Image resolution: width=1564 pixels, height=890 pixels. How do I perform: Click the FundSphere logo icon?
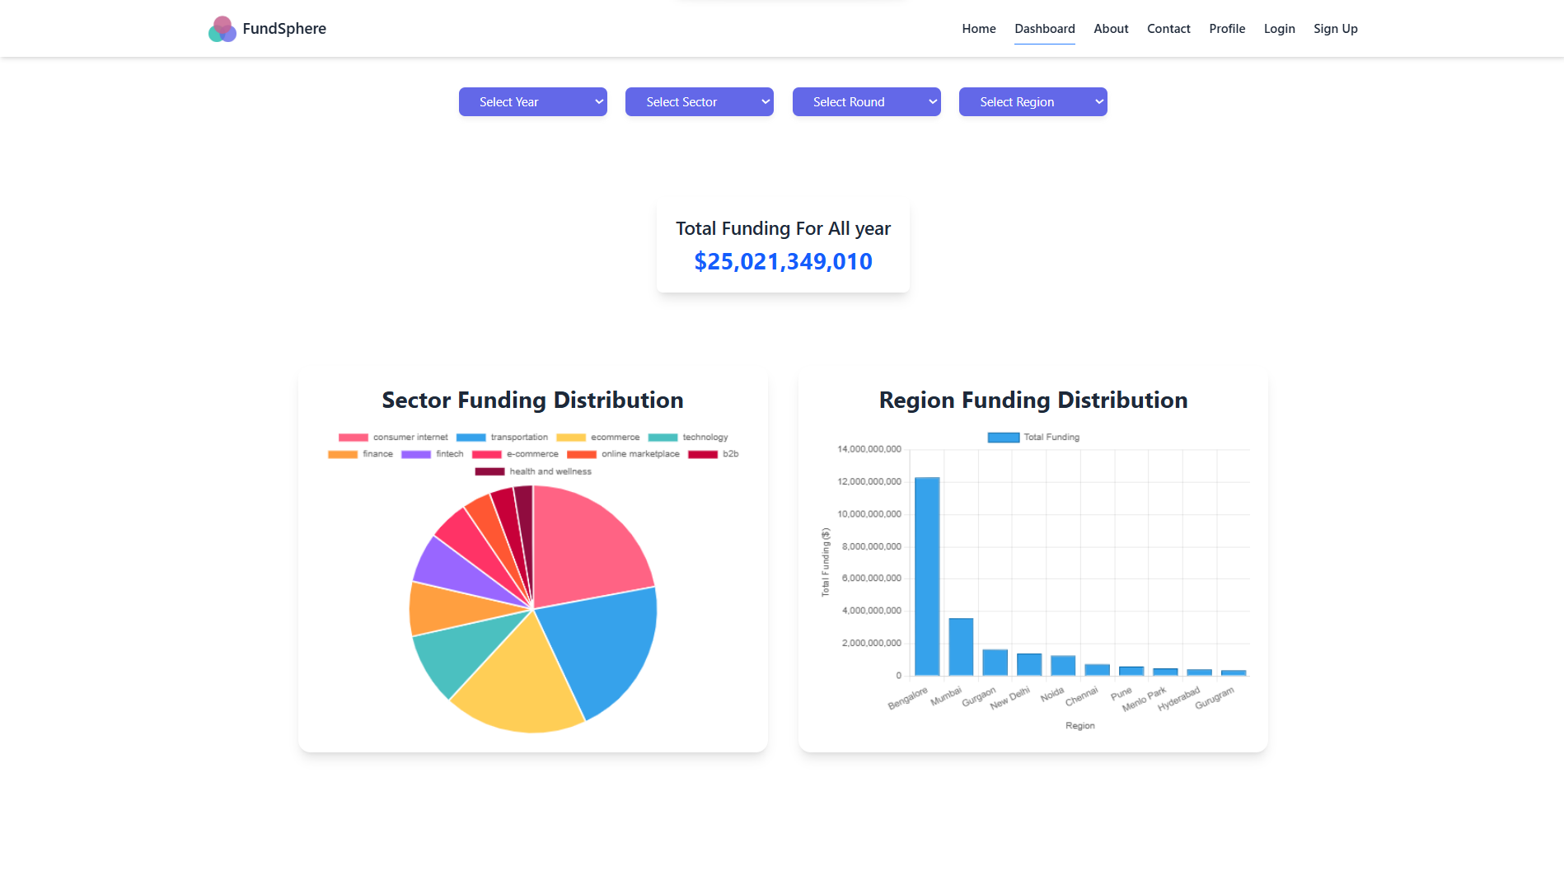coord(222,29)
